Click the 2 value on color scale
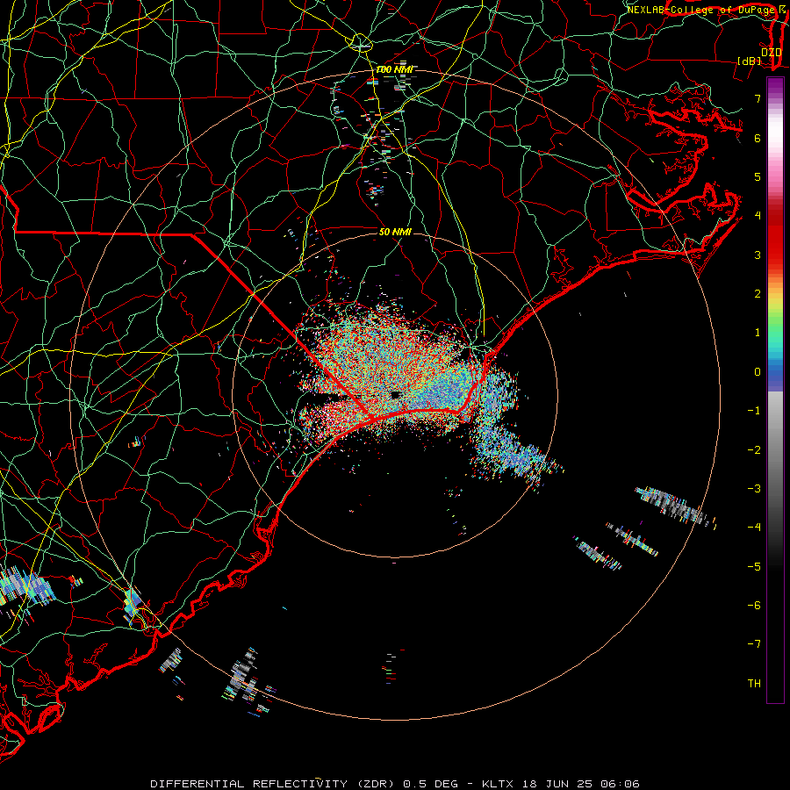The image size is (790, 790). [x=758, y=294]
